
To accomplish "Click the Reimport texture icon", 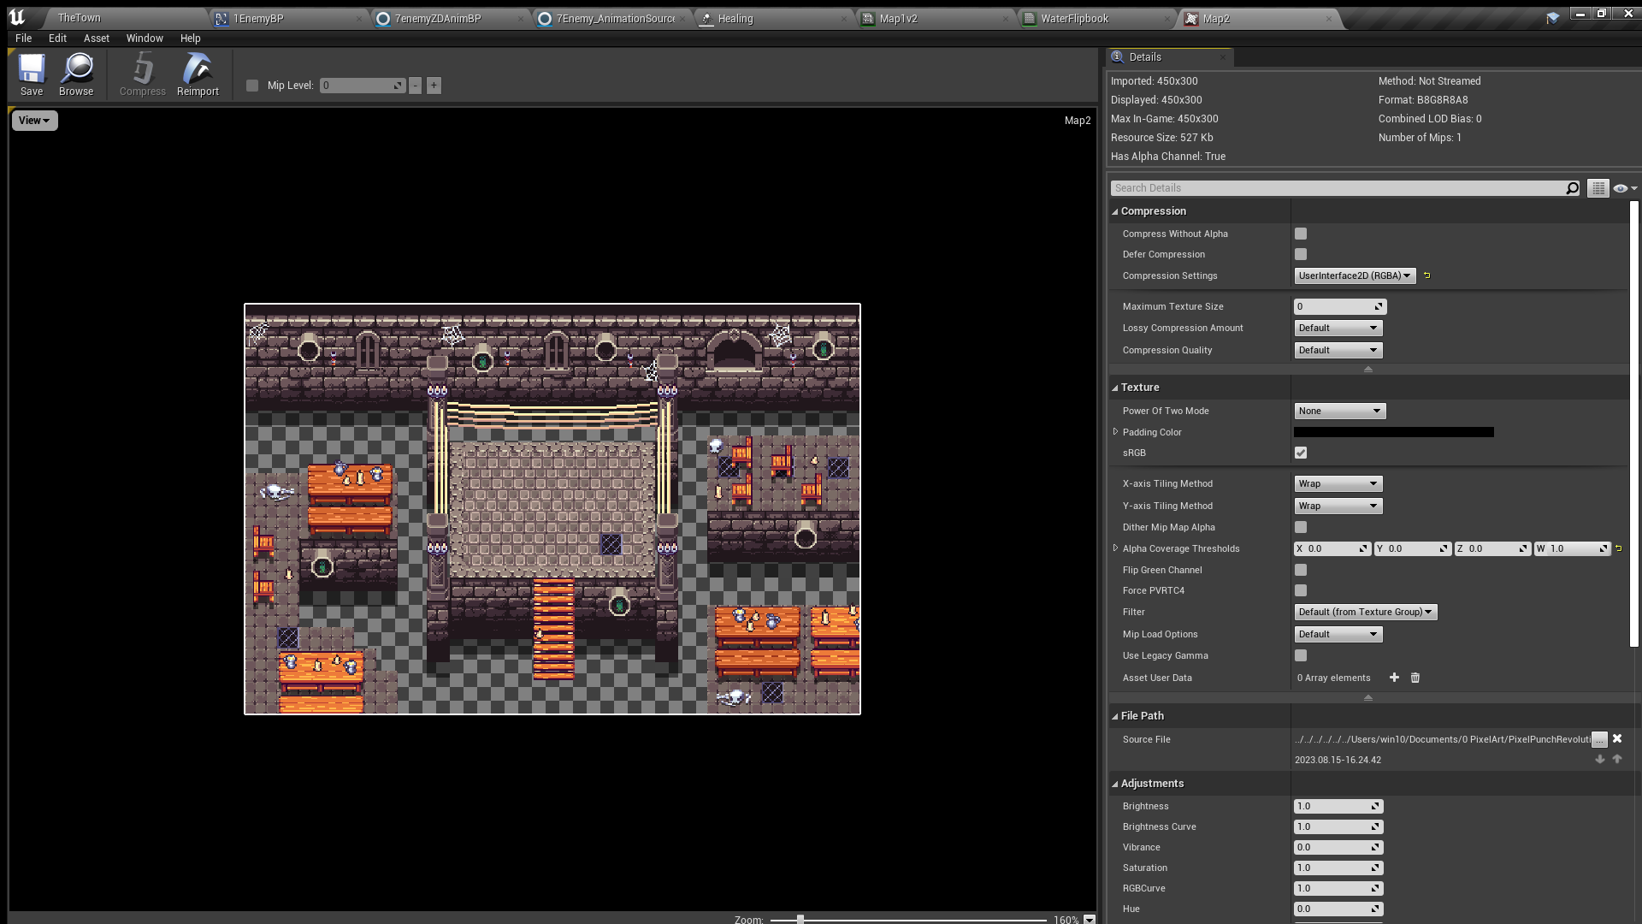I will pos(198,74).
